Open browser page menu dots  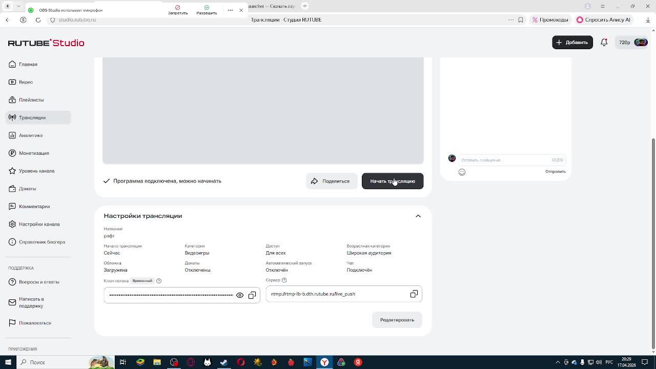[511, 20]
